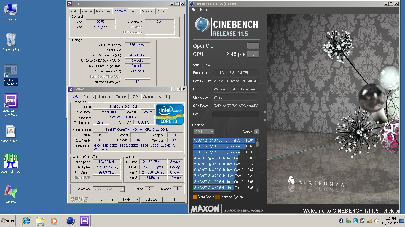Switch to CPU-Z taskbar button
Screen dimensions: 405x227
tap(84, 221)
